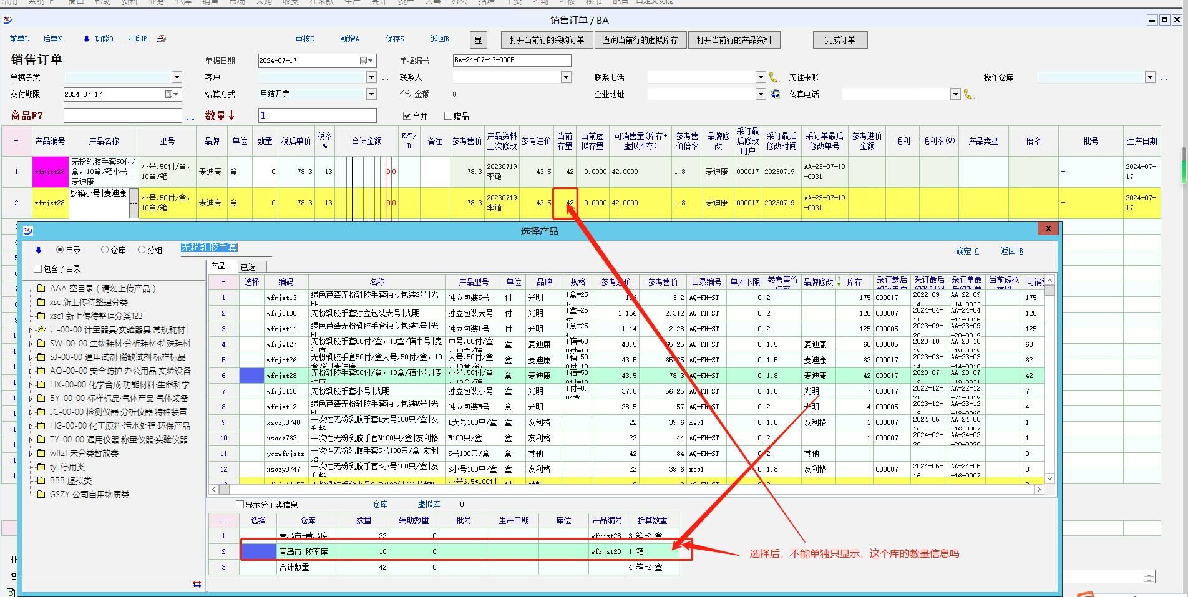Click the red-blue swap arrows icon below tree
Image resolution: width=1188 pixels, height=597 pixels.
pyautogui.click(x=197, y=584)
